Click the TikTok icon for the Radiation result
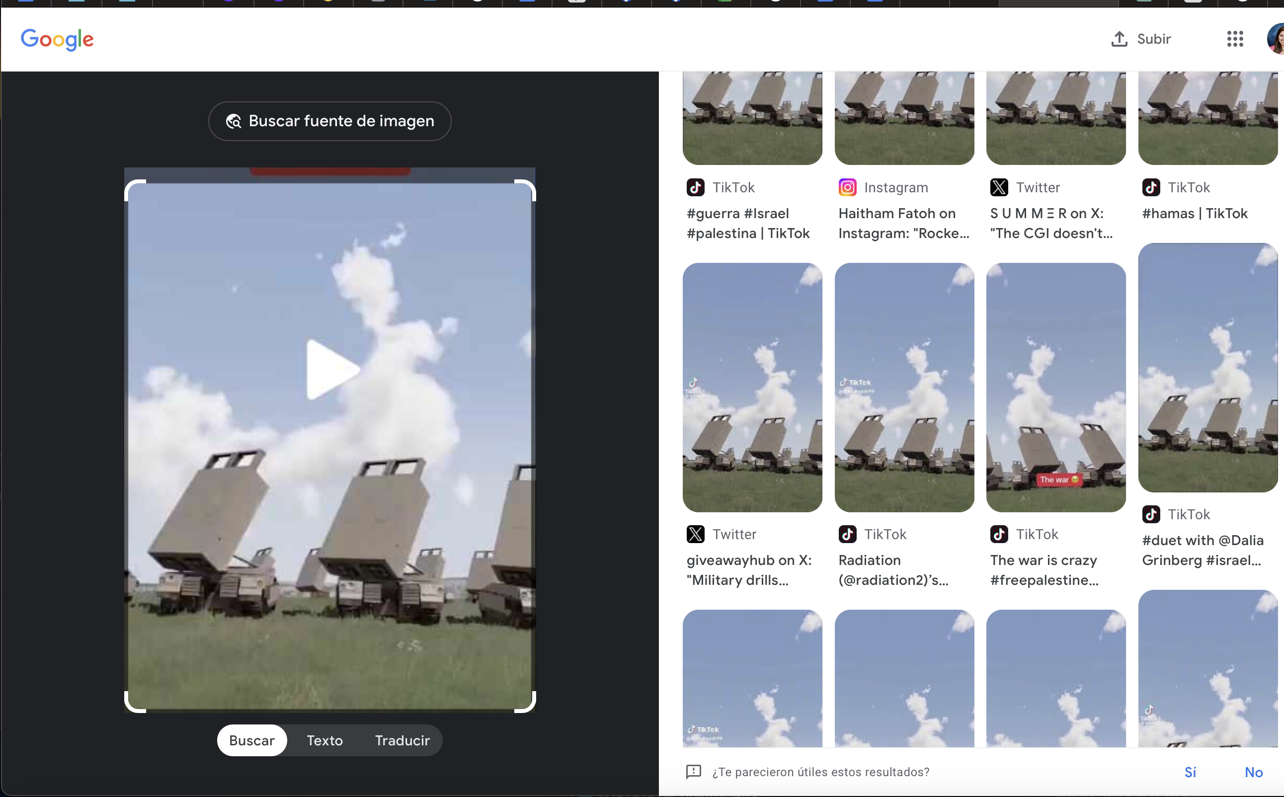The height and width of the screenshot is (797, 1284). click(847, 534)
